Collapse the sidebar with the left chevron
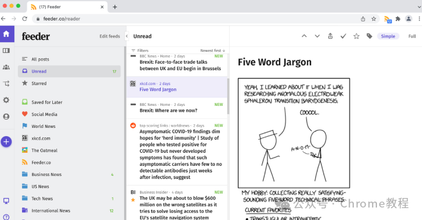Image resolution: width=422 pixels, height=220 pixels. point(127,36)
